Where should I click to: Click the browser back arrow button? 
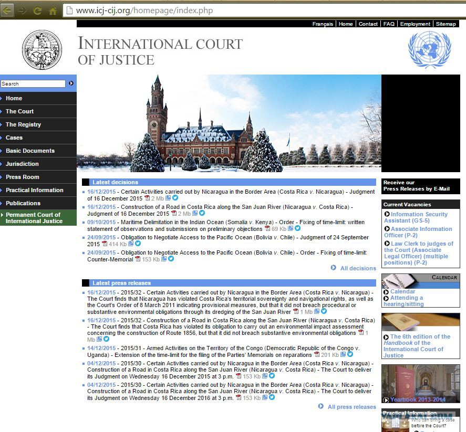point(7,10)
